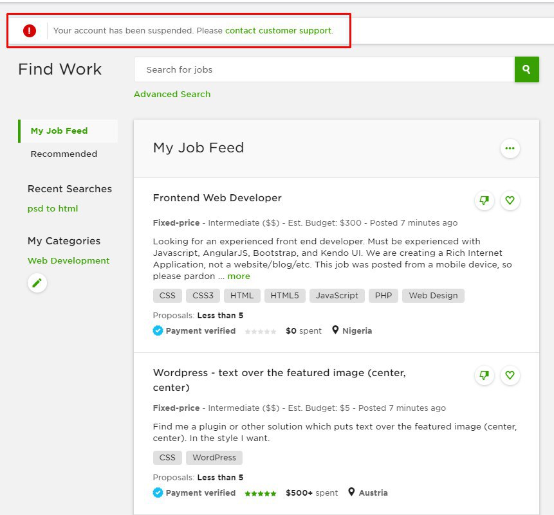
Task: Select the My Job Feed tab
Action: 59,131
